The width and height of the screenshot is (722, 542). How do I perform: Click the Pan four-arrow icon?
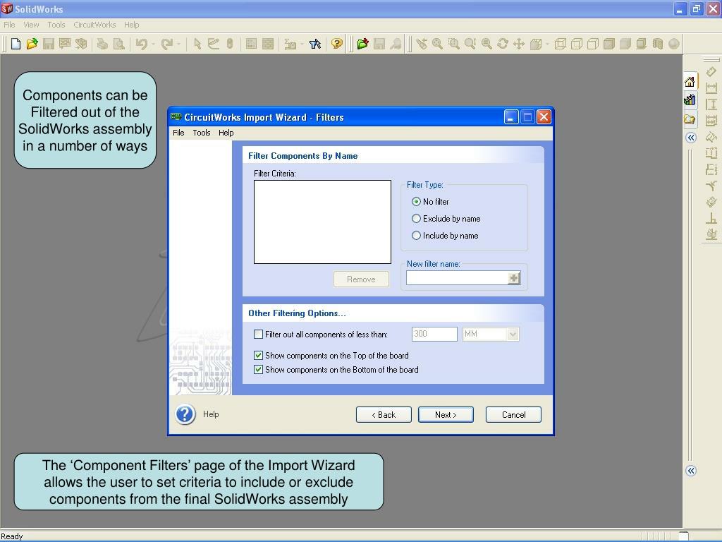pos(519,44)
